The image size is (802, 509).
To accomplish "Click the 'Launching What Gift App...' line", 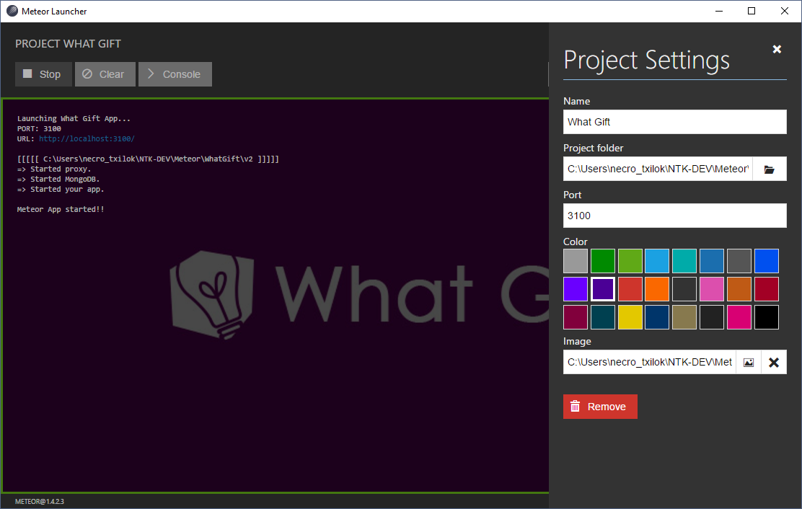I will pyautogui.click(x=74, y=118).
